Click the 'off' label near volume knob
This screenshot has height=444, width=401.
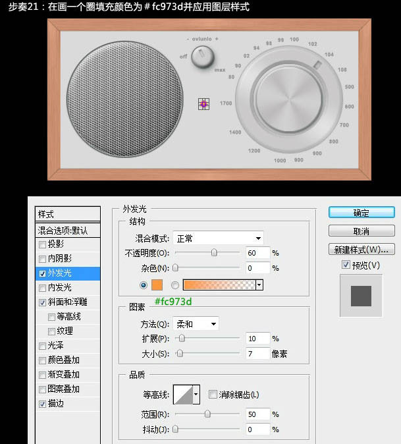click(x=183, y=57)
